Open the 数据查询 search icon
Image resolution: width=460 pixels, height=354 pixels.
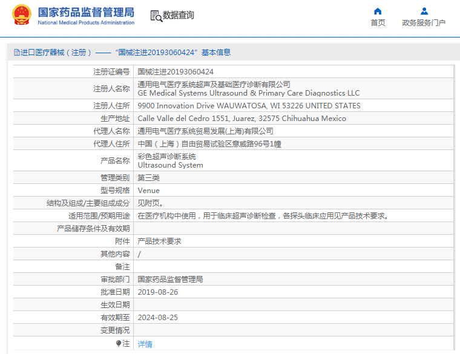pos(156,16)
